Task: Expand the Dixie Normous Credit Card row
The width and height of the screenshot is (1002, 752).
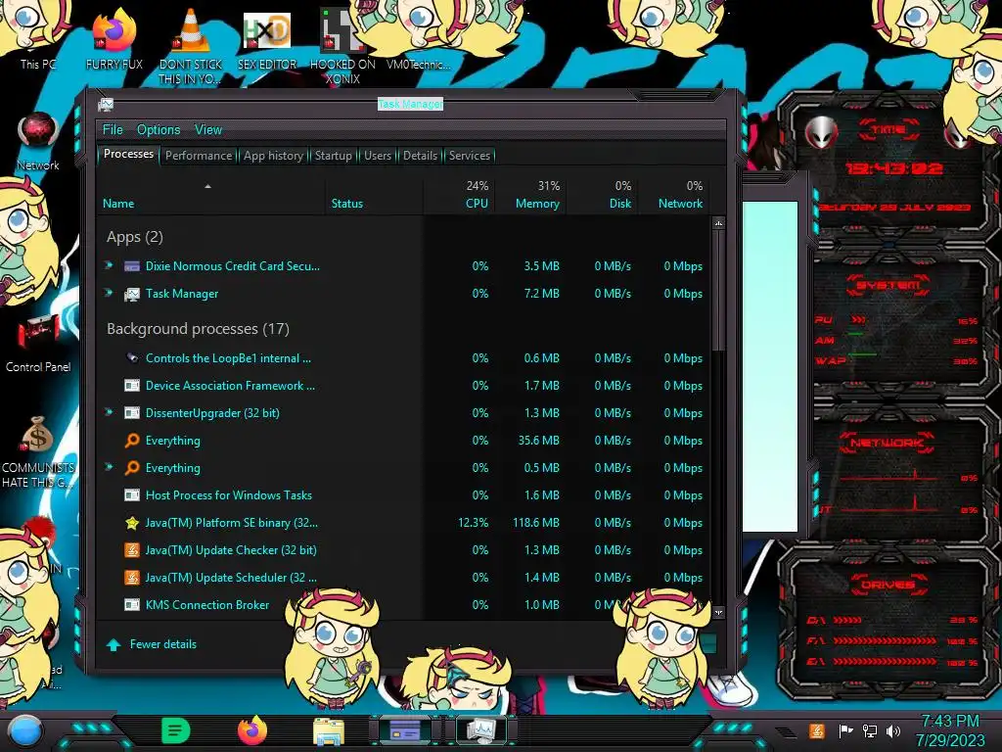Action: pyautogui.click(x=109, y=264)
